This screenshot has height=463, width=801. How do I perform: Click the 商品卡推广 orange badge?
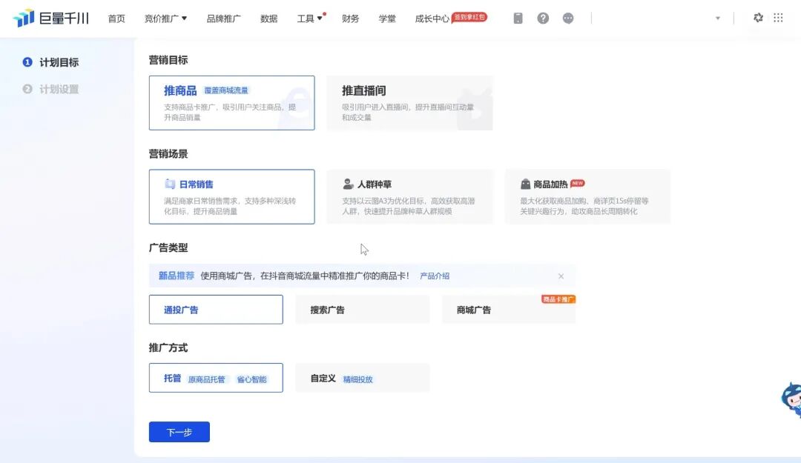coord(558,299)
